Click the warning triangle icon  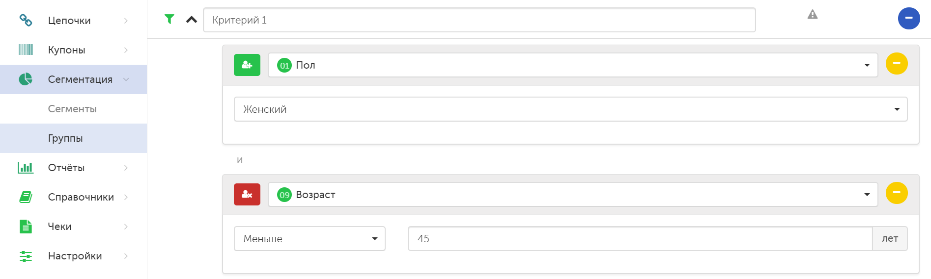(813, 15)
